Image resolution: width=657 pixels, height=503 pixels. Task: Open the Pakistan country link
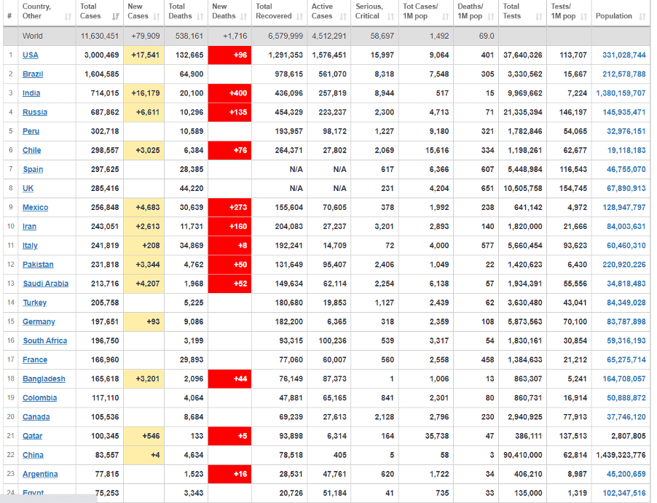click(x=38, y=265)
